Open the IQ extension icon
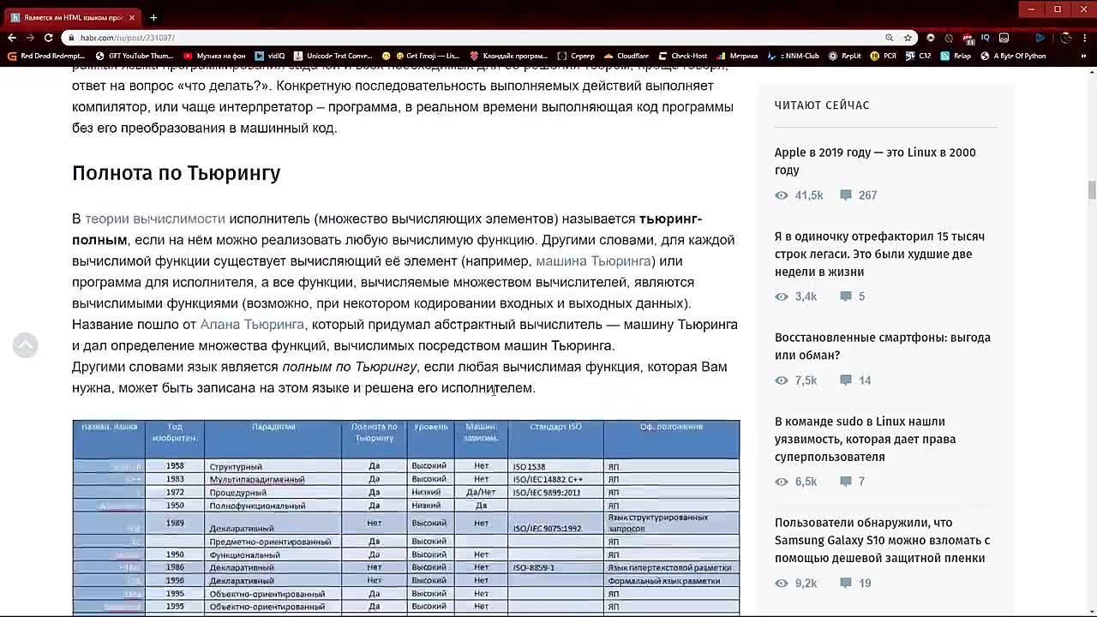Image resolution: width=1097 pixels, height=617 pixels. point(986,38)
